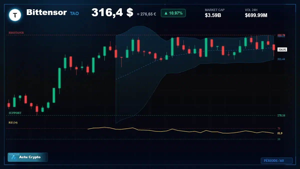
Task: Click the SUPPORT line label
Action: 15,113
